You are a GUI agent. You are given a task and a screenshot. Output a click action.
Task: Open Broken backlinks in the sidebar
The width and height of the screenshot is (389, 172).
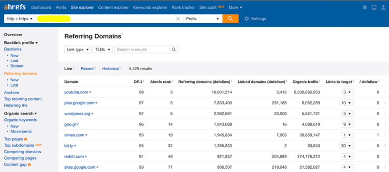point(17,66)
